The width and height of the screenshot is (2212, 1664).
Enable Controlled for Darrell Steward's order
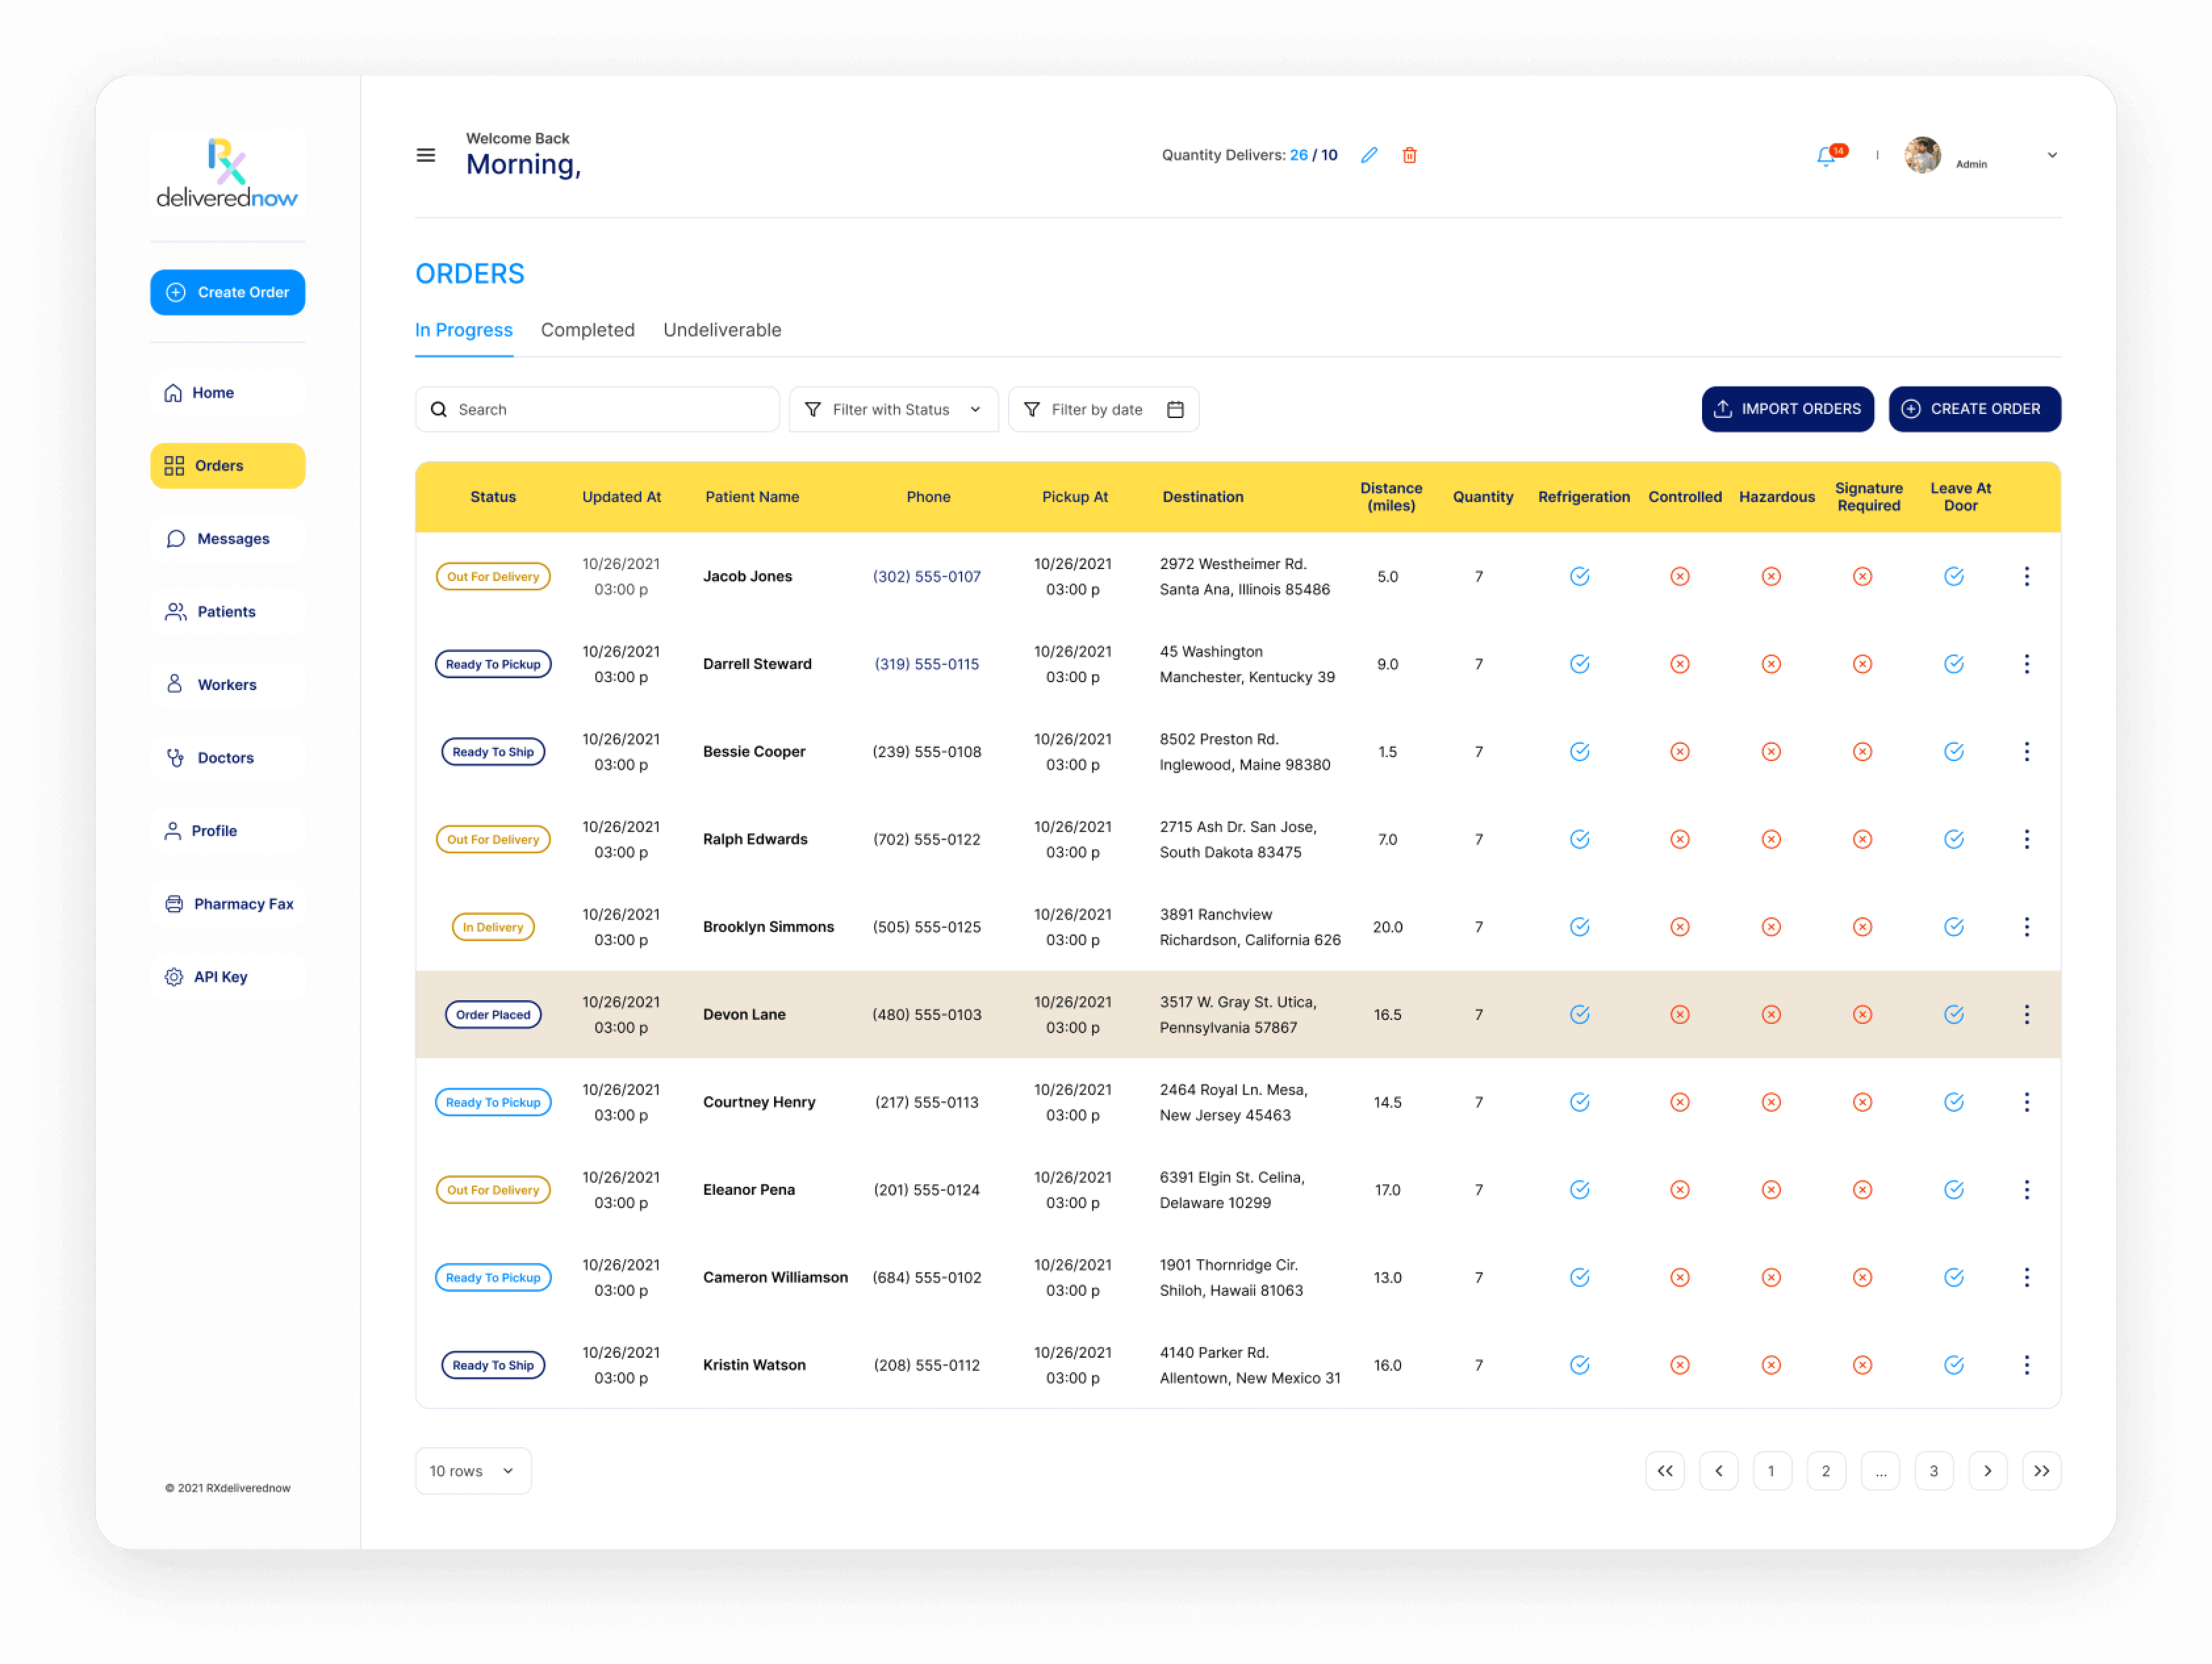click(1680, 663)
